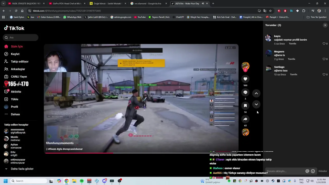329x185 pixels.
Task: Reload the page
Action: [x=16, y=11]
